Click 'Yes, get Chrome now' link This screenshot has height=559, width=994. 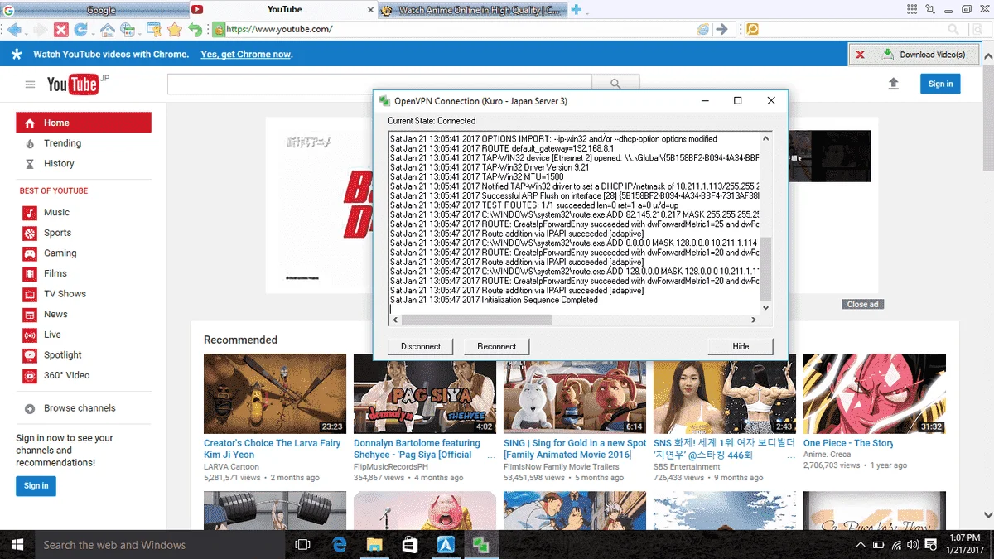(x=245, y=55)
